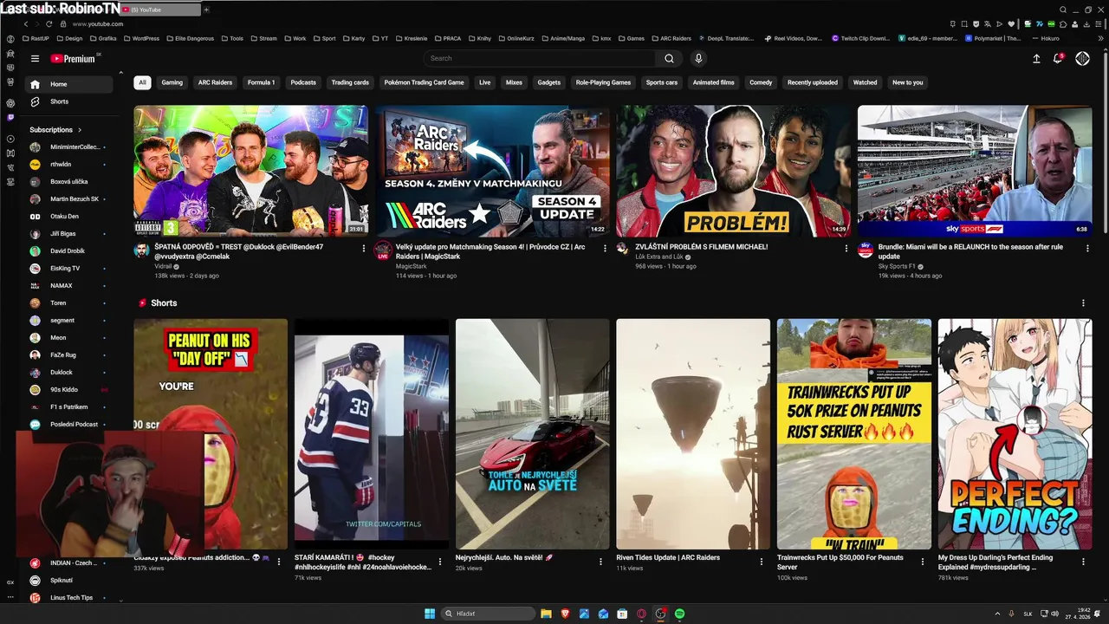
Task: Open the Create upload icon
Action: click(1036, 58)
